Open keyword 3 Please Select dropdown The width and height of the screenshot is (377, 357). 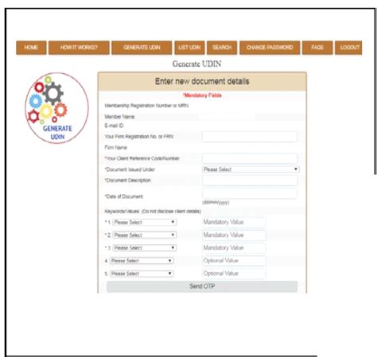point(145,248)
